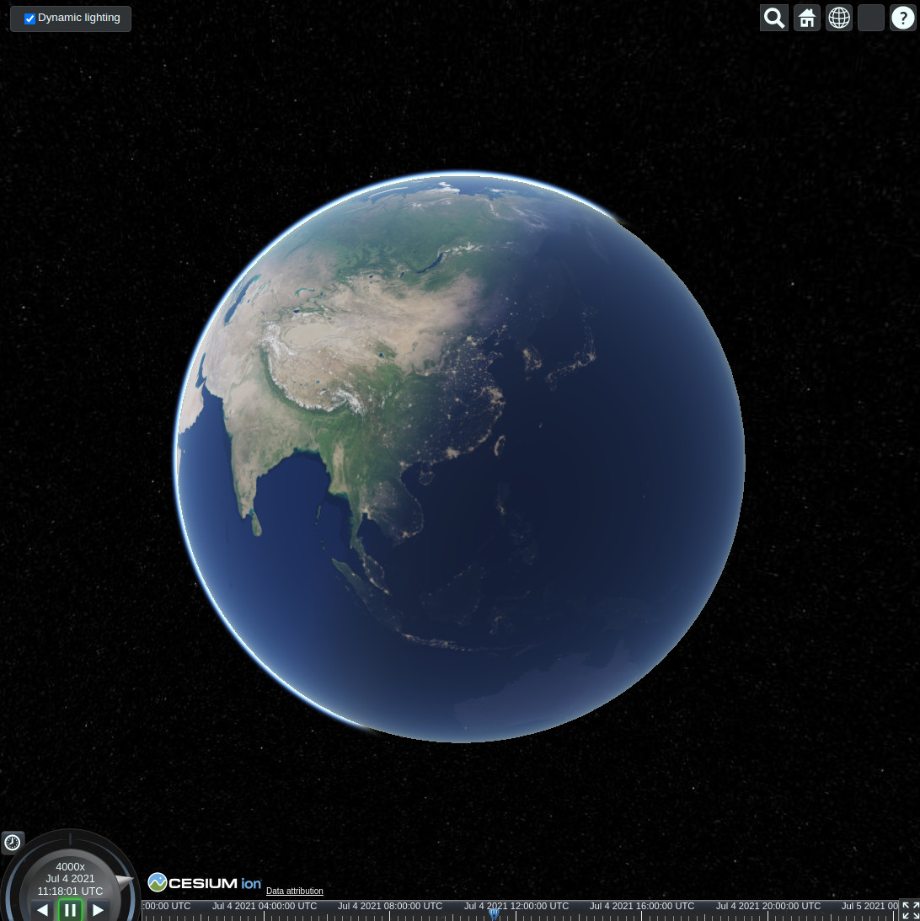Open the navigation help question mark

pyautogui.click(x=903, y=18)
